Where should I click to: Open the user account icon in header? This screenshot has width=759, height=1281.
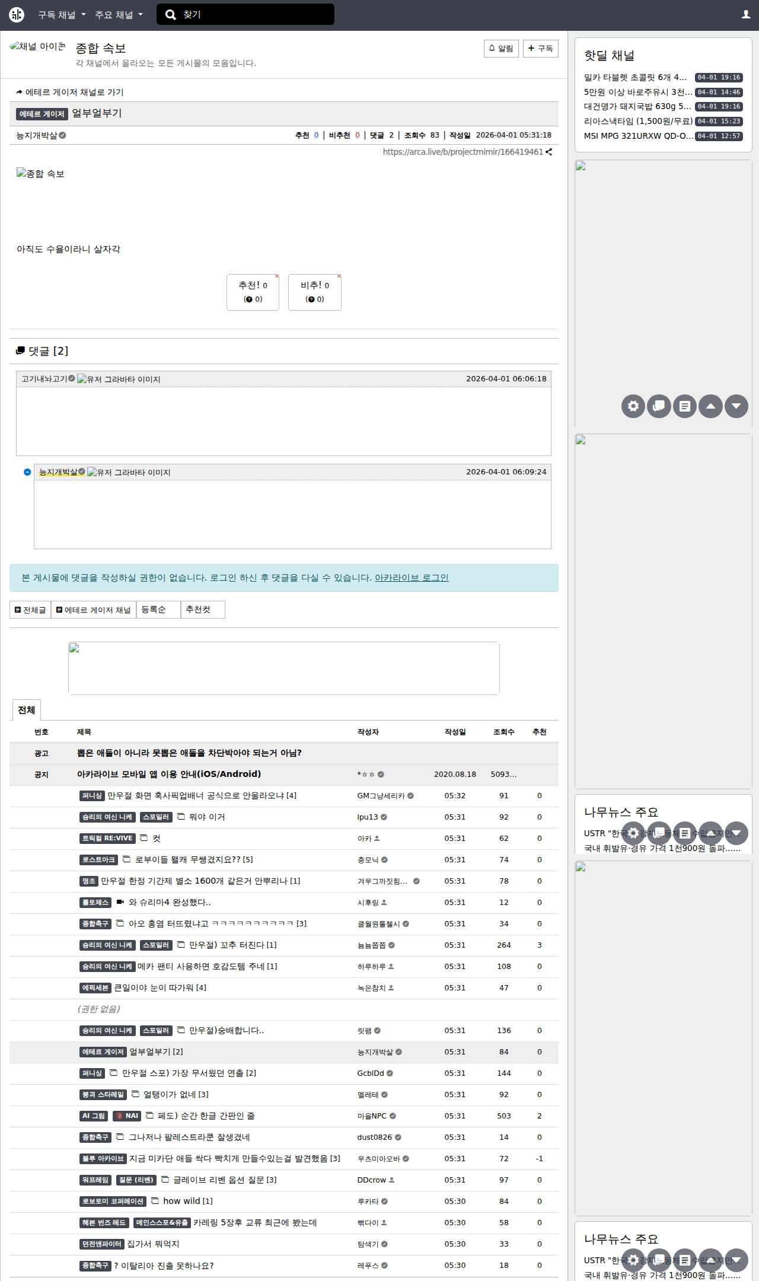pos(746,15)
